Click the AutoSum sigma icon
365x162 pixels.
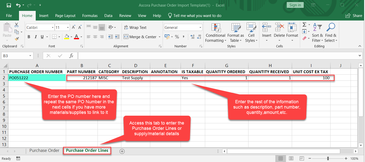coord(304,25)
